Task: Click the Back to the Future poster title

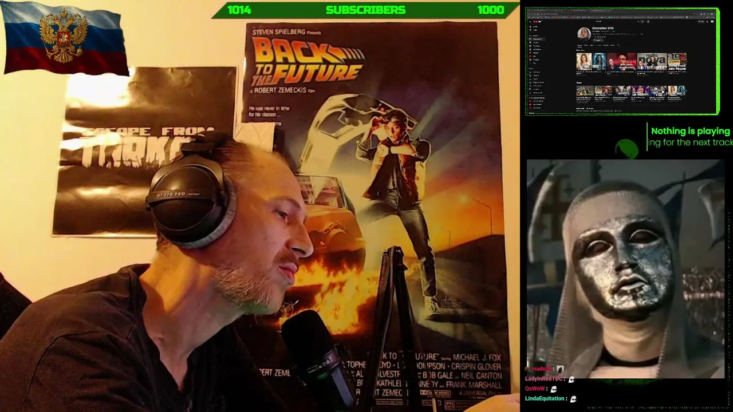Action: pos(308,62)
